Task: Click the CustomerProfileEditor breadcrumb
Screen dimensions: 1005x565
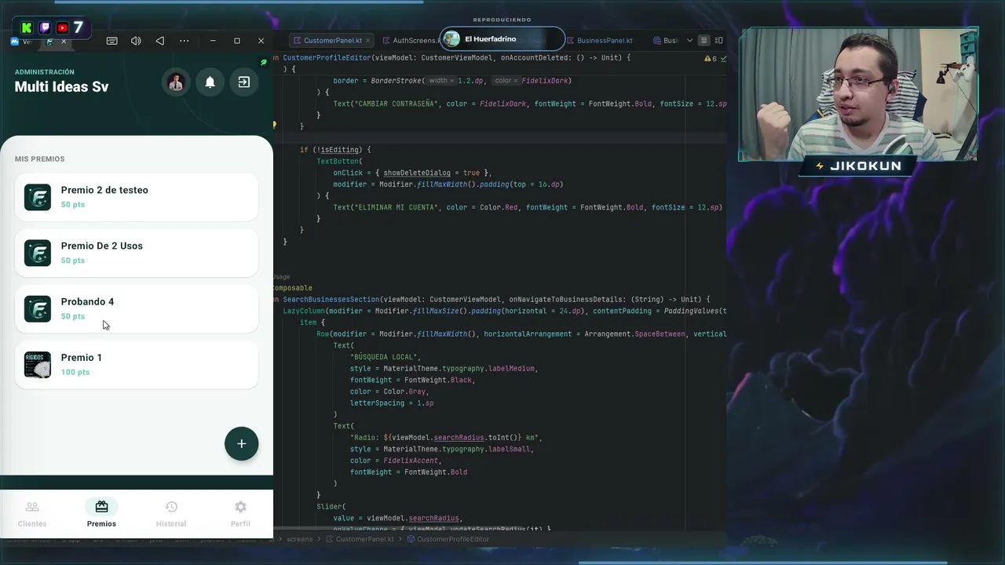Action: 448,539
